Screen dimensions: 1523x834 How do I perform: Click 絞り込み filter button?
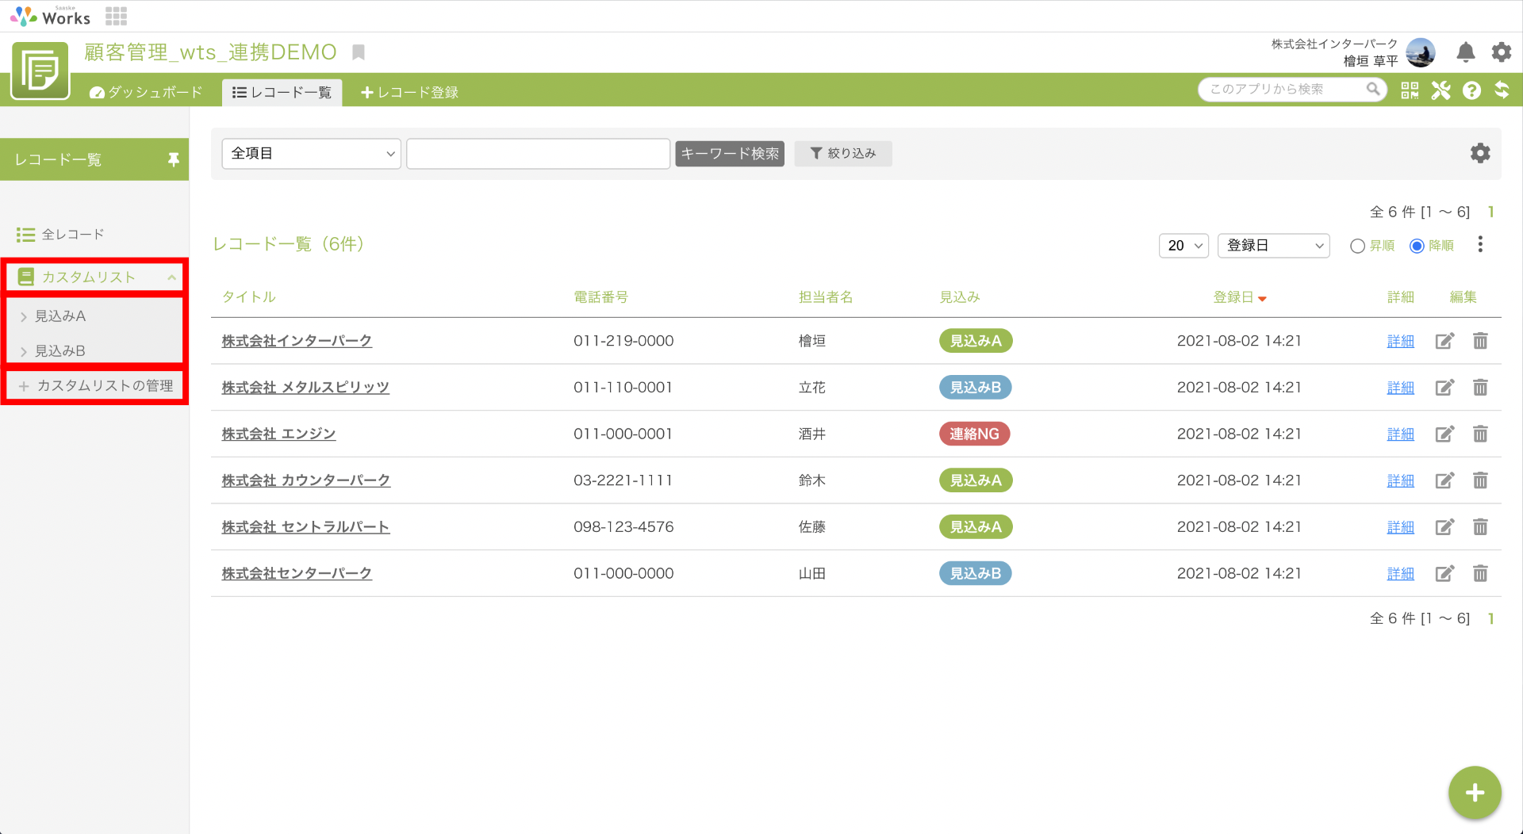pos(843,154)
